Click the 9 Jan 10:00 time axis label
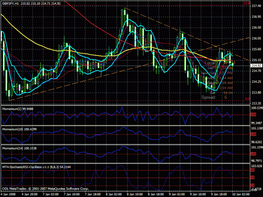The height and width of the screenshot is (197, 263). [x=198, y=194]
